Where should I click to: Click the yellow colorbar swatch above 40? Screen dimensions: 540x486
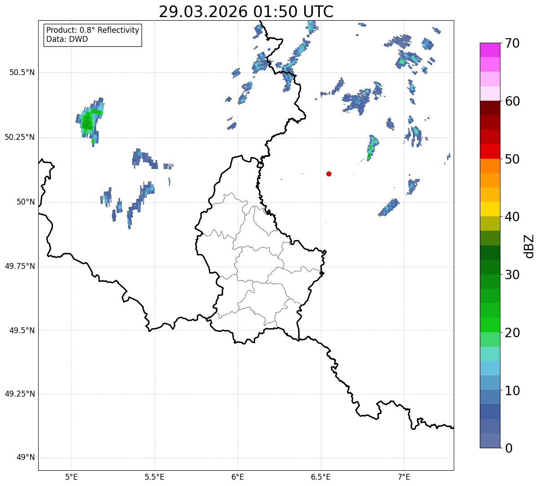[x=490, y=209]
